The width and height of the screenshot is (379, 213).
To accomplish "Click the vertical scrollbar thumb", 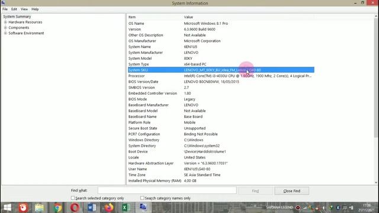I will [376, 78].
